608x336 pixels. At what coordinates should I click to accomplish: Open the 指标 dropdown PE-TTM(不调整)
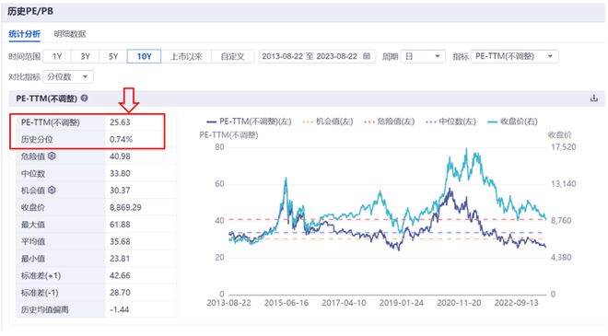[515, 56]
